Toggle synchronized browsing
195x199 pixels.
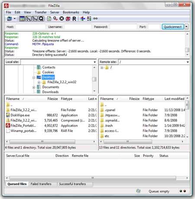(95, 19)
